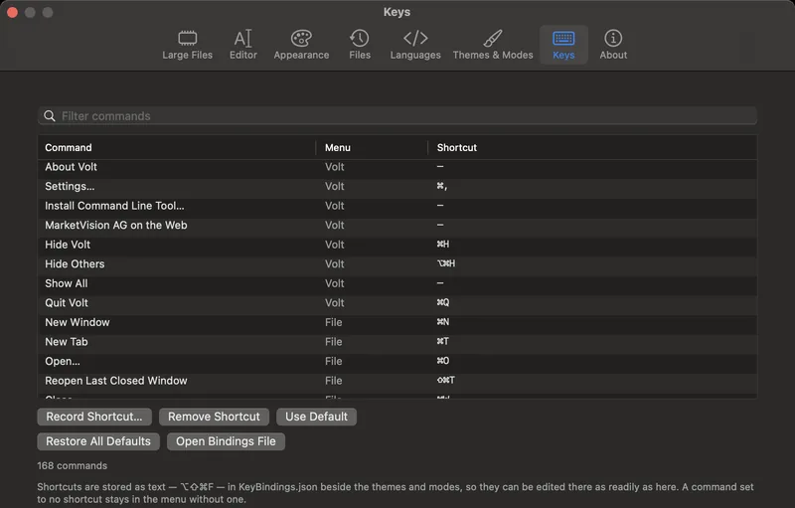
Task: Click the 168 commands count label
Action: click(x=72, y=466)
